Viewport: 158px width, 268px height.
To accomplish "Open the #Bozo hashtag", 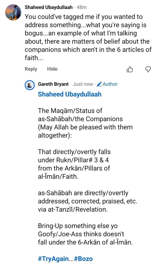I will pos(83,259).
